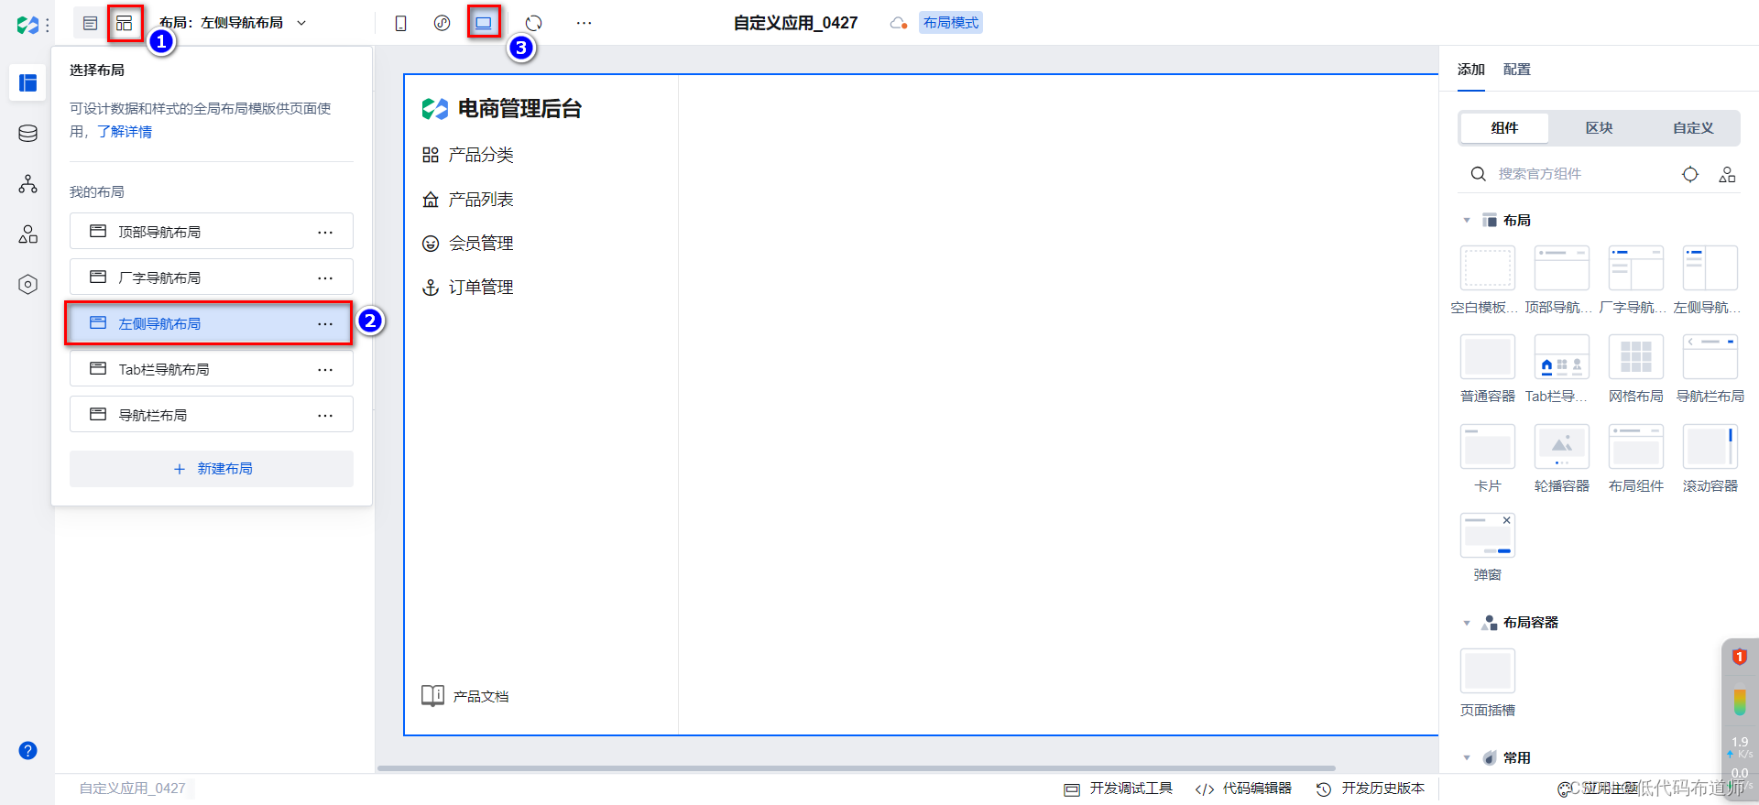Viewport: 1759px width, 805px height.
Task: Open the settings hexagon sidebar icon
Action: coord(28,285)
